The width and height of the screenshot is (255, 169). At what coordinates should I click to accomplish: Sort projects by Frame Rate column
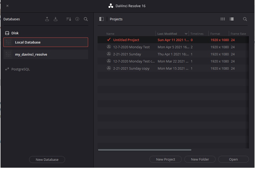[x=238, y=34]
